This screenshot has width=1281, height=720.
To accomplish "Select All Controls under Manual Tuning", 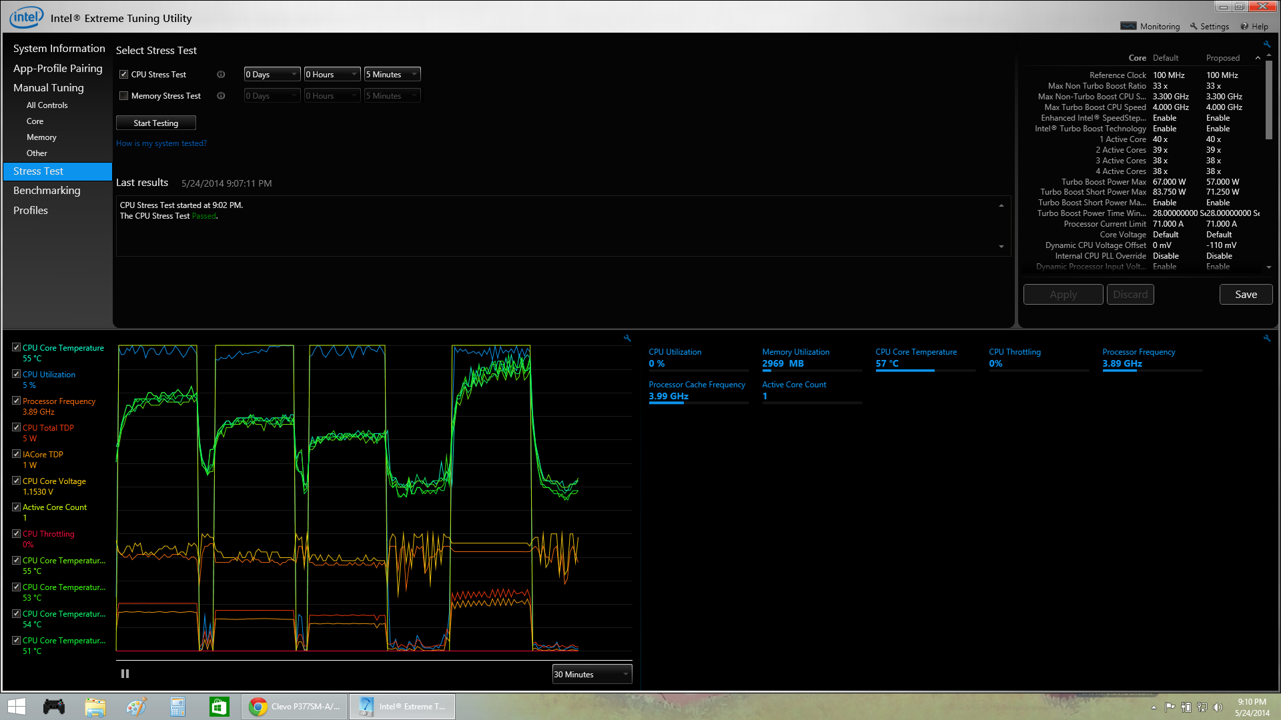I will (x=47, y=105).
